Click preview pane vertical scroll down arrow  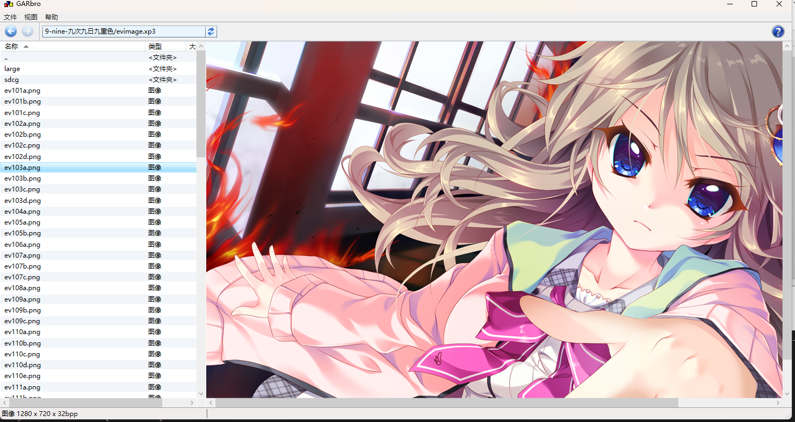787,394
